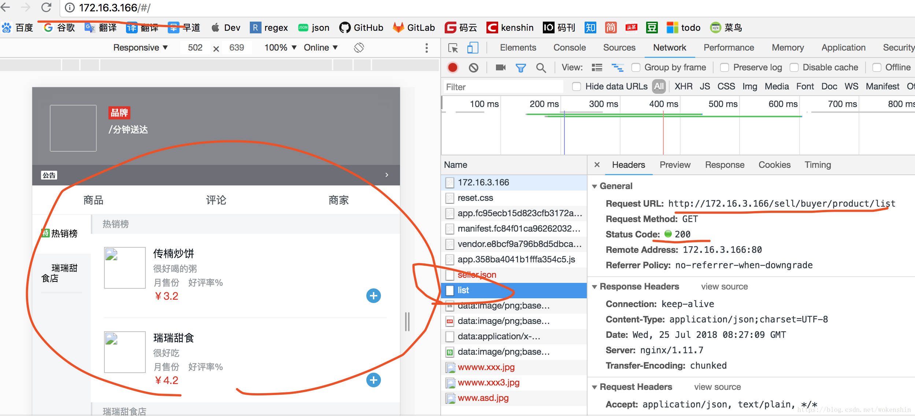Use large request rows view
915x417 pixels.
(x=597, y=67)
